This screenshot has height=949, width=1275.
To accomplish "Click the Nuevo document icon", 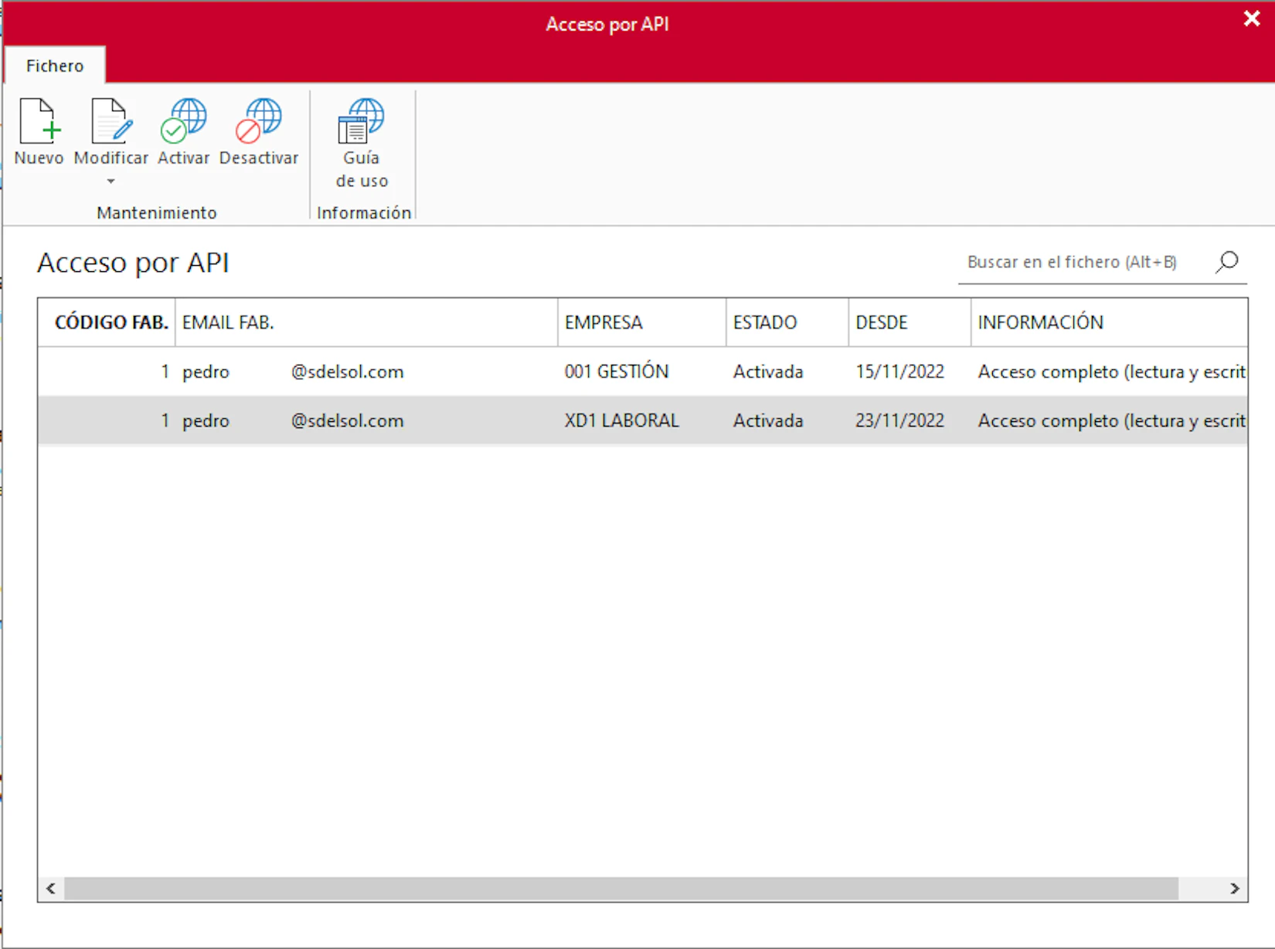I will click(x=39, y=122).
